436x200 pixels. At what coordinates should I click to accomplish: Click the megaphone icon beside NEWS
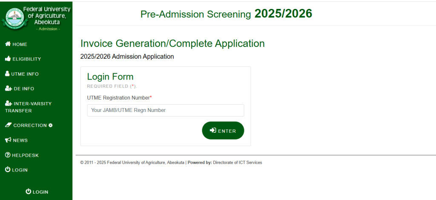tap(8, 140)
